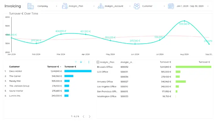
Task: Click account S00027 cell
Action: [124, 82]
